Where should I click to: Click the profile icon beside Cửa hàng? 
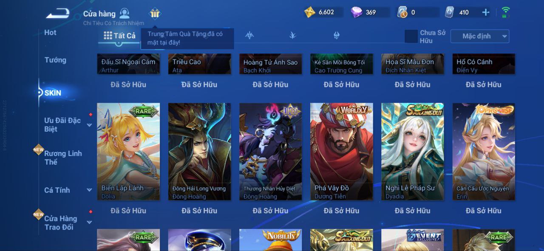(x=125, y=13)
